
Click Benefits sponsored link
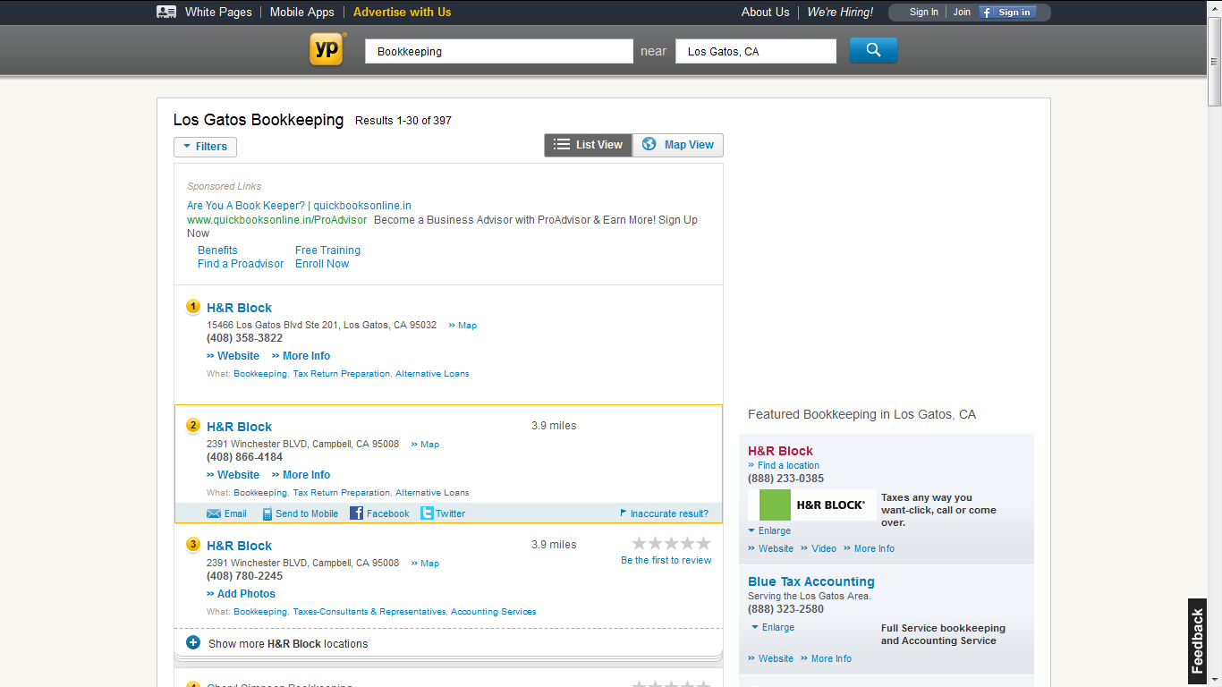(217, 250)
